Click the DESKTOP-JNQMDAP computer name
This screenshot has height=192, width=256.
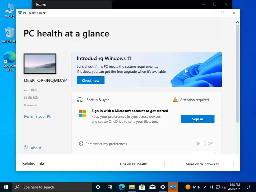(x=45, y=80)
